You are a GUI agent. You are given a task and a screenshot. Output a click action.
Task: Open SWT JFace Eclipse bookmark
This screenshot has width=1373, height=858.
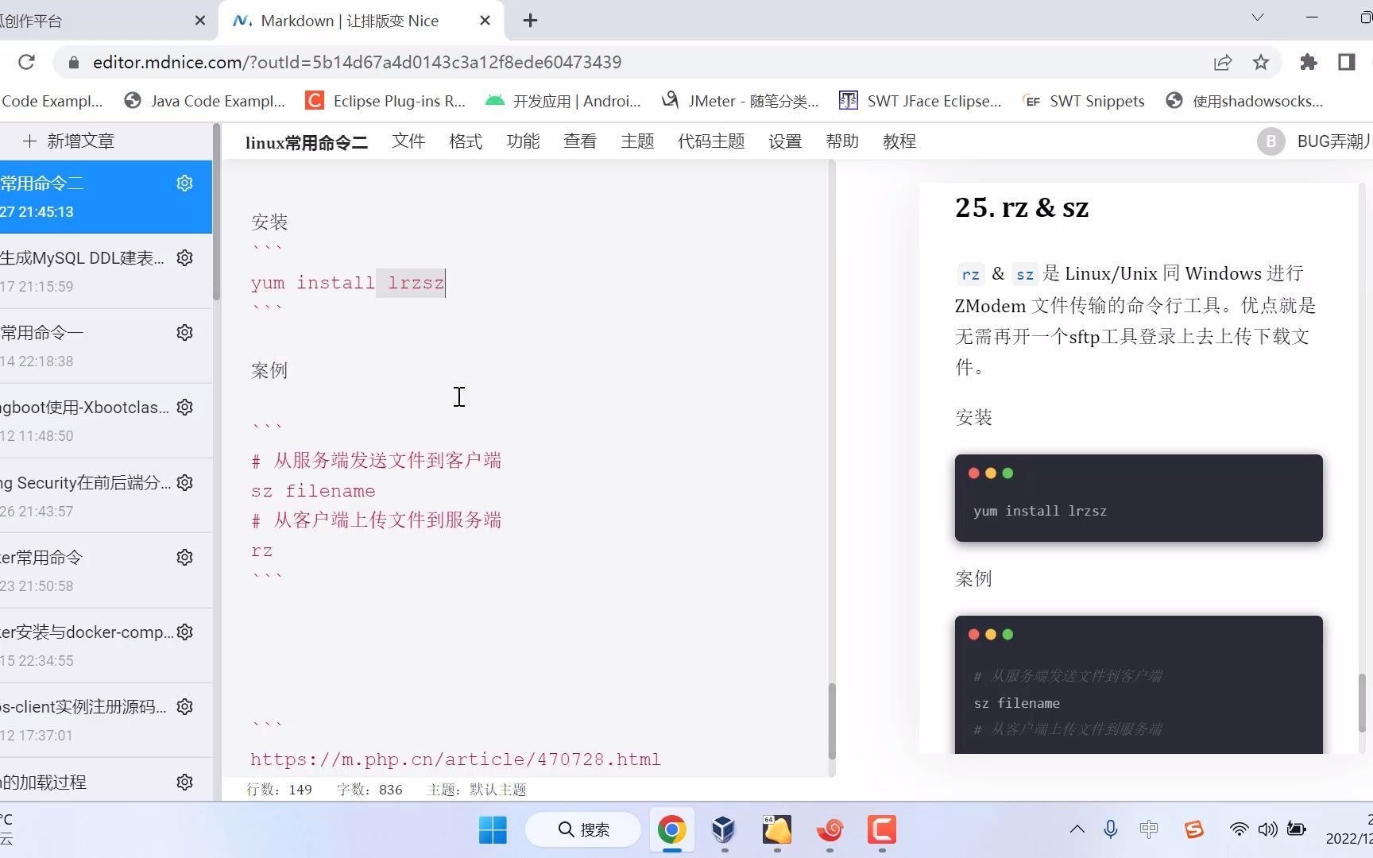920,101
